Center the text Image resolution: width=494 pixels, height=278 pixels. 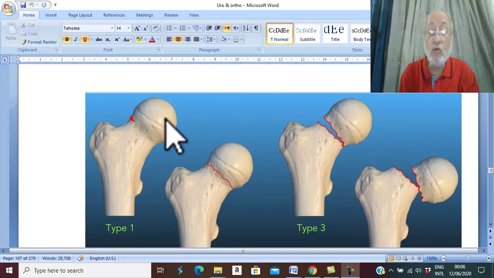point(178,39)
